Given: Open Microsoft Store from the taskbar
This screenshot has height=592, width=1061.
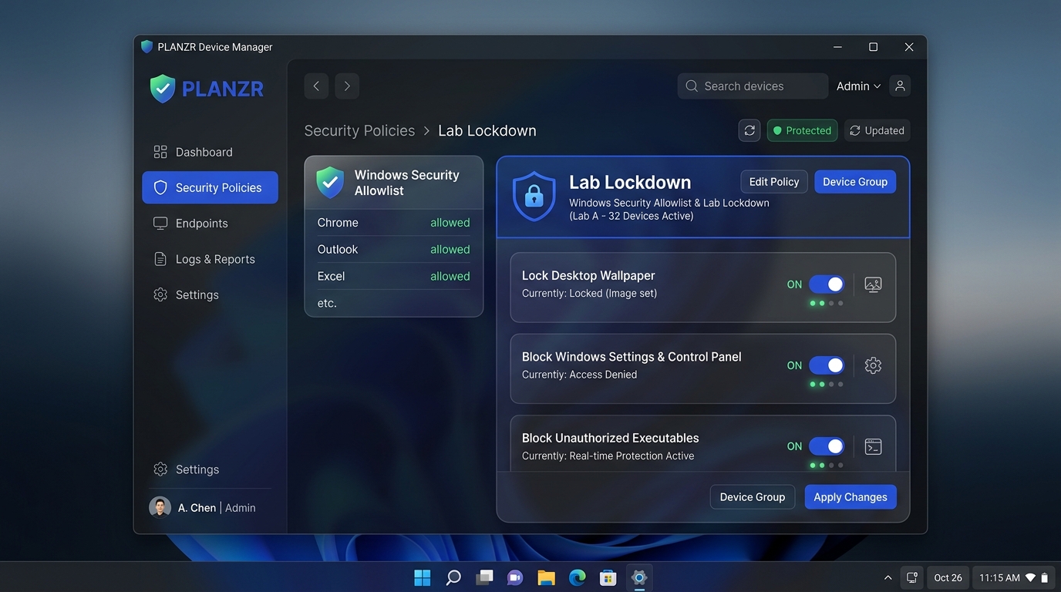Looking at the screenshot, I should coord(608,577).
